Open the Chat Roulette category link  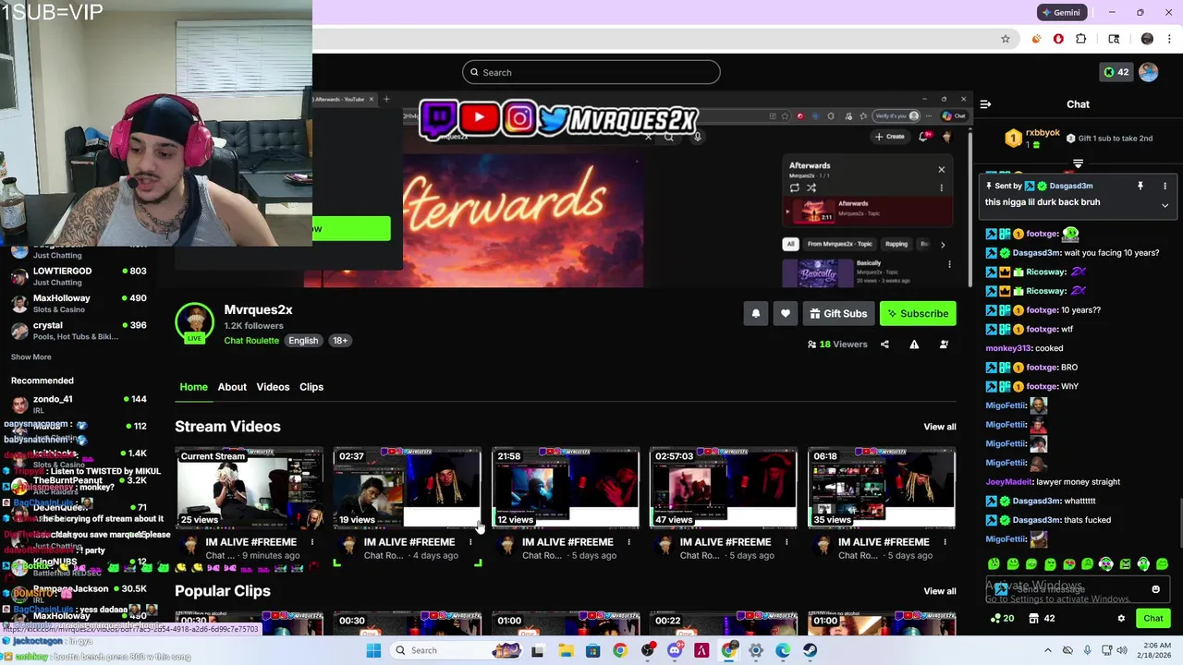coord(251,341)
